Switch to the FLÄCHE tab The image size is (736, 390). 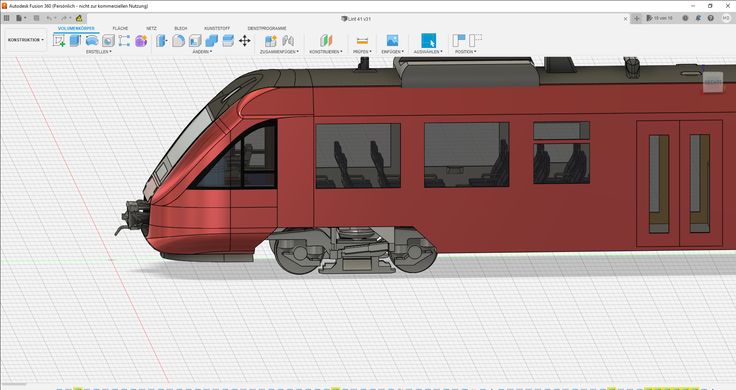(x=120, y=28)
